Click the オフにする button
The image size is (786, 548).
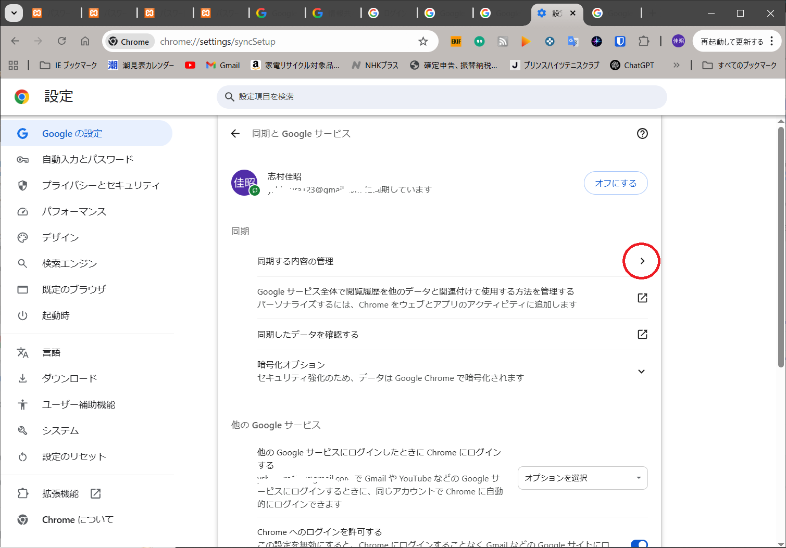(615, 183)
